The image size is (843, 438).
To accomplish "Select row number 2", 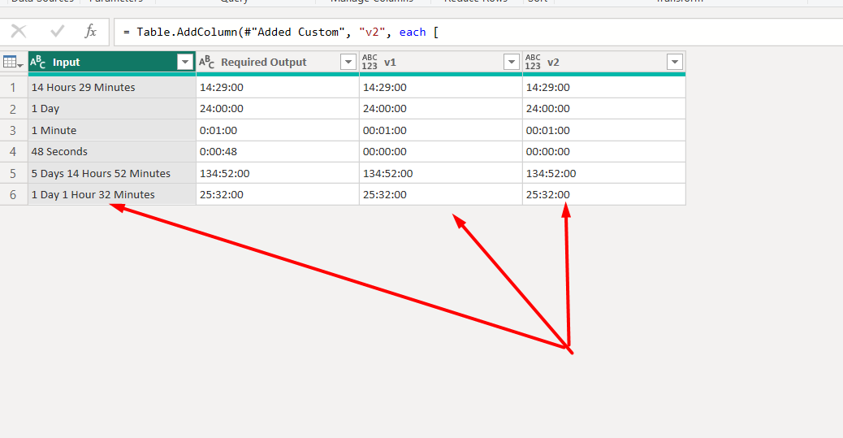I will tap(14, 109).
